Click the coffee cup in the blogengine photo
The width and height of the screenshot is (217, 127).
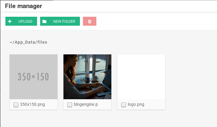click(95, 78)
